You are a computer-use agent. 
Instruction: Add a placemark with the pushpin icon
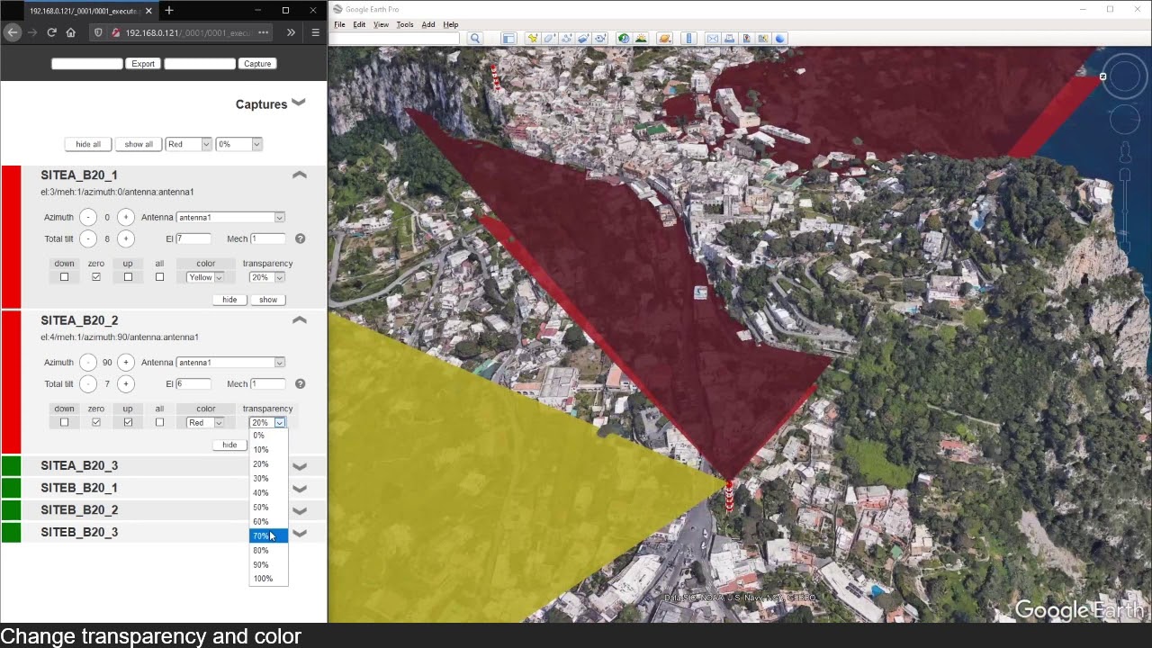[533, 38]
